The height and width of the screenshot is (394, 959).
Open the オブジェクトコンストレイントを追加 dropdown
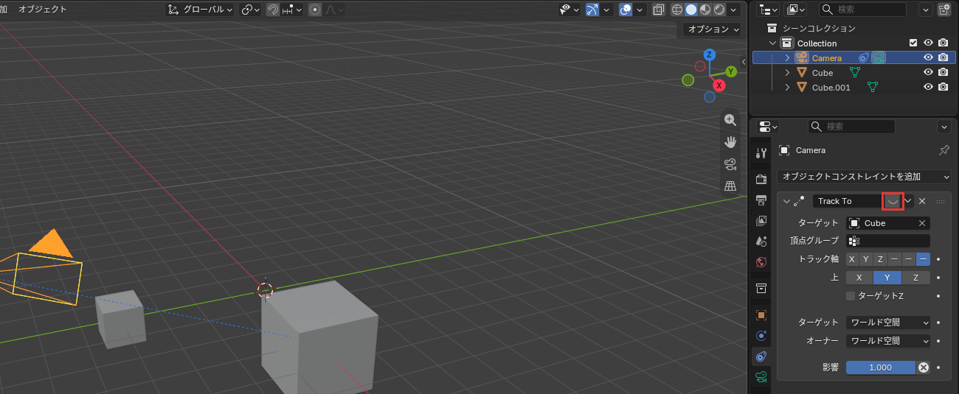point(865,177)
